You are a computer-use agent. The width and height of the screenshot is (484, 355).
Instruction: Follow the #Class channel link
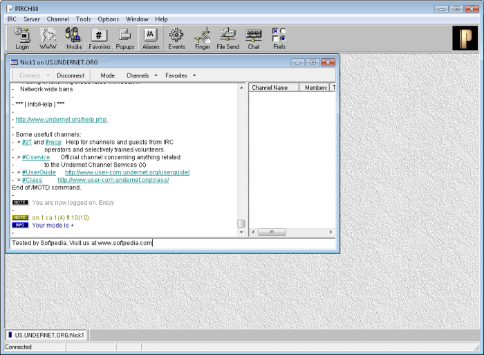[32, 180]
